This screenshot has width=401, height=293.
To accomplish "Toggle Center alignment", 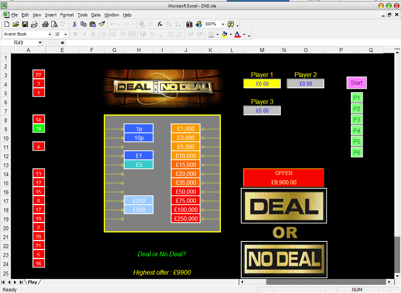I will click(114, 34).
